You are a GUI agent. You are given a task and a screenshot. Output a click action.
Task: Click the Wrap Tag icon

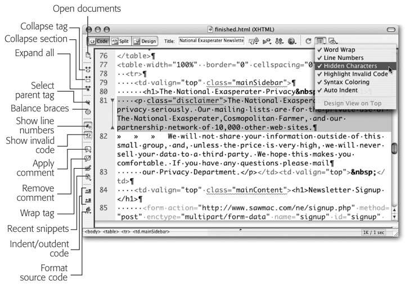[x=88, y=168]
